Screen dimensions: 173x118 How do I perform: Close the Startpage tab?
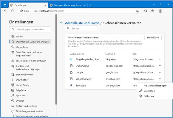85,5
